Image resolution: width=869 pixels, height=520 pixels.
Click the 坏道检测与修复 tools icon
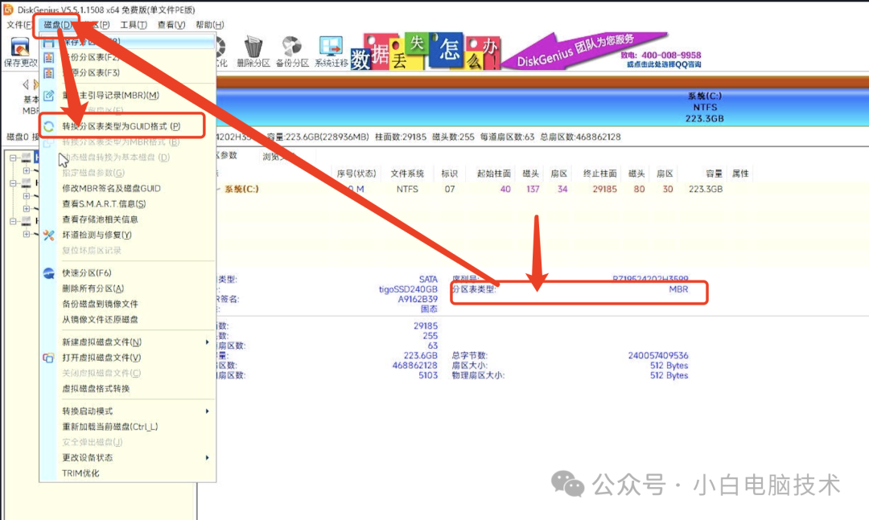coord(49,235)
